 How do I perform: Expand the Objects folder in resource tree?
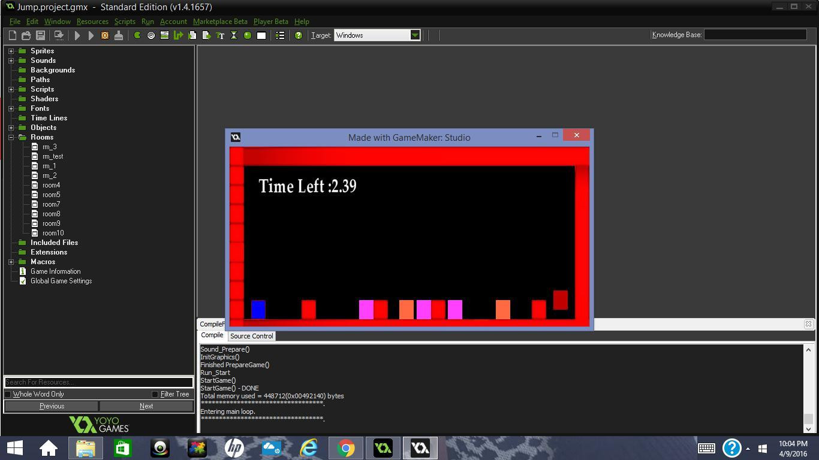point(11,128)
